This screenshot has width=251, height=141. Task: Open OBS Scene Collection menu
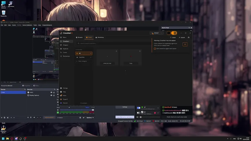(27, 25)
